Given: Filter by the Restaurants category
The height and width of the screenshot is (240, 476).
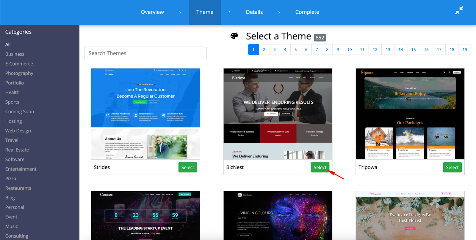Looking at the screenshot, I should coord(18,188).
